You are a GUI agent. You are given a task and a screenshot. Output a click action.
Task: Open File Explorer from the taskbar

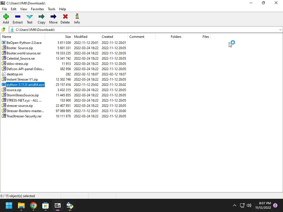(x=21, y=205)
